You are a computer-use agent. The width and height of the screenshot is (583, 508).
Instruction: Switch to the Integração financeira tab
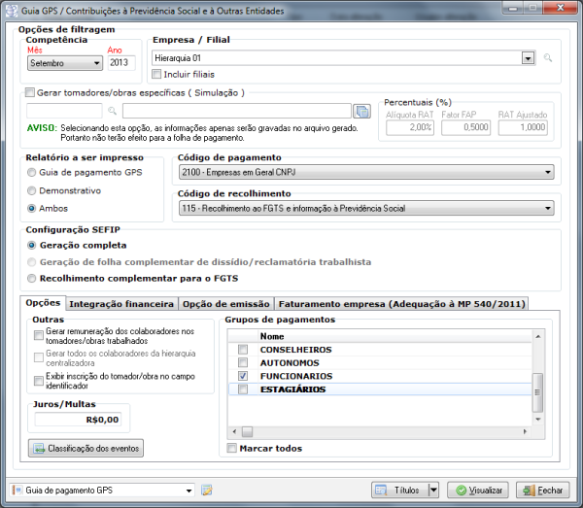tap(121, 304)
